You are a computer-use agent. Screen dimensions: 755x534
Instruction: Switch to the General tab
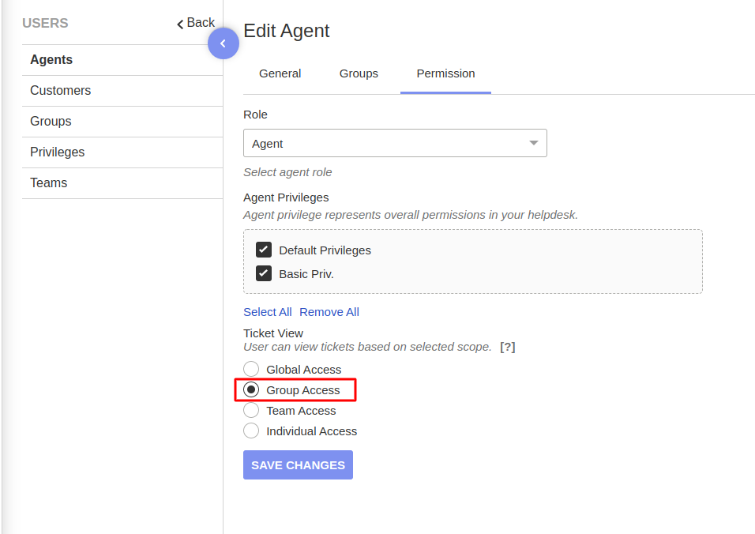point(280,73)
